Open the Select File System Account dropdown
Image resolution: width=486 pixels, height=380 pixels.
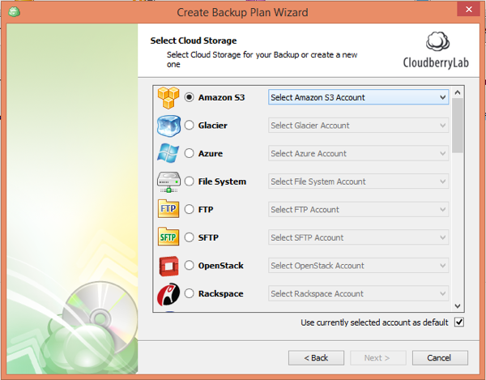pos(358,181)
